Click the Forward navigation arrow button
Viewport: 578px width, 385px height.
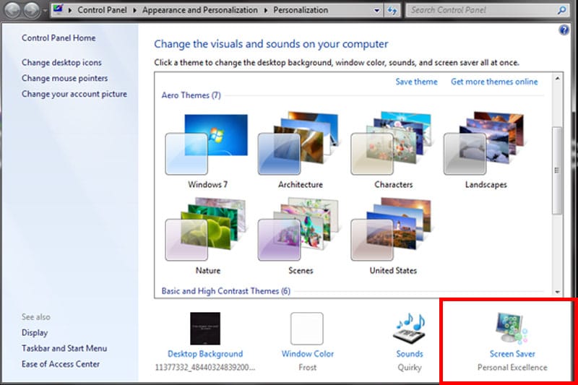point(32,10)
